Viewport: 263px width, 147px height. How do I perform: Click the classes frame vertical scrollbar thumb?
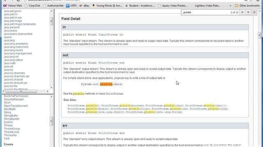[x=51, y=121]
